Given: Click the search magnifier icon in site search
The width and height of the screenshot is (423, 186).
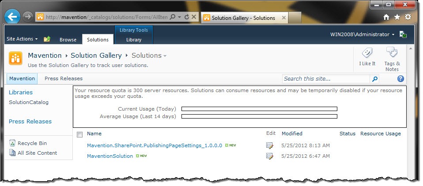Looking at the screenshot, I should [x=375, y=79].
